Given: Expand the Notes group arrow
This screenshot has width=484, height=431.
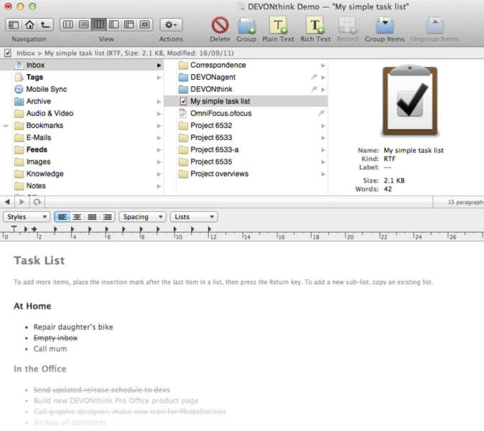Looking at the screenshot, I should [159, 186].
